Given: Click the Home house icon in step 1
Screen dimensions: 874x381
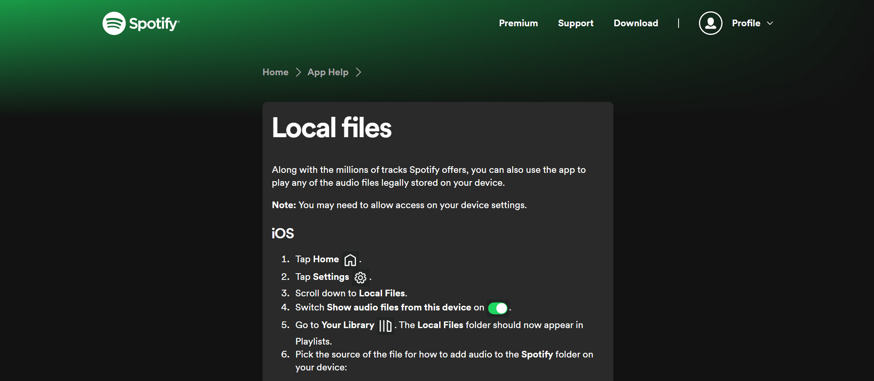Looking at the screenshot, I should click(350, 260).
